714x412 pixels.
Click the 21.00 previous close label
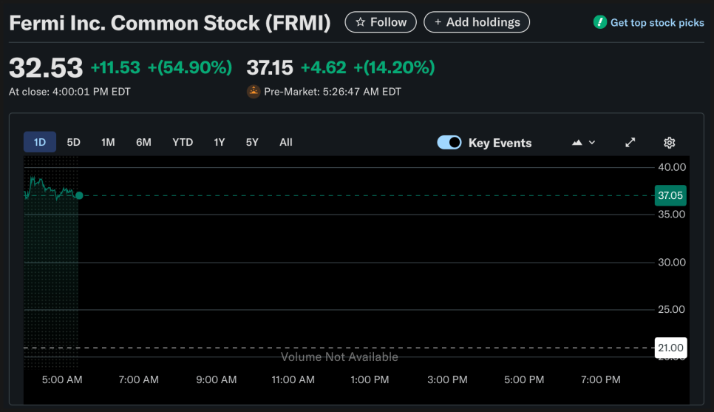[x=670, y=348]
